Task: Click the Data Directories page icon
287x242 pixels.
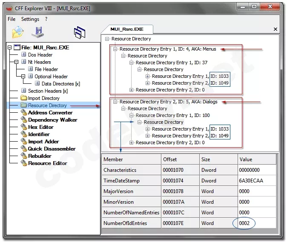Action: 37,83
